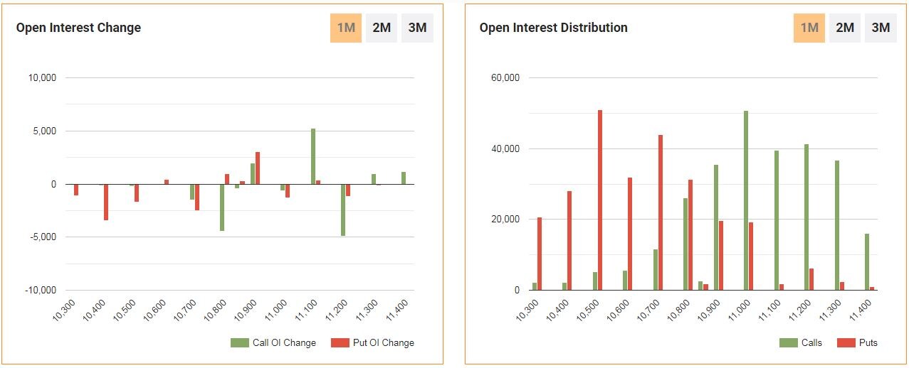Switch Open Interest Change chart to 2M

click(x=382, y=28)
